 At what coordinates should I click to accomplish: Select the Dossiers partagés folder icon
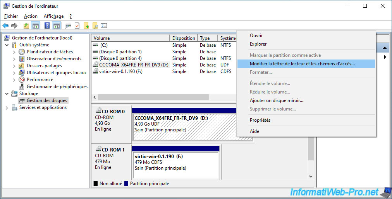[22, 66]
